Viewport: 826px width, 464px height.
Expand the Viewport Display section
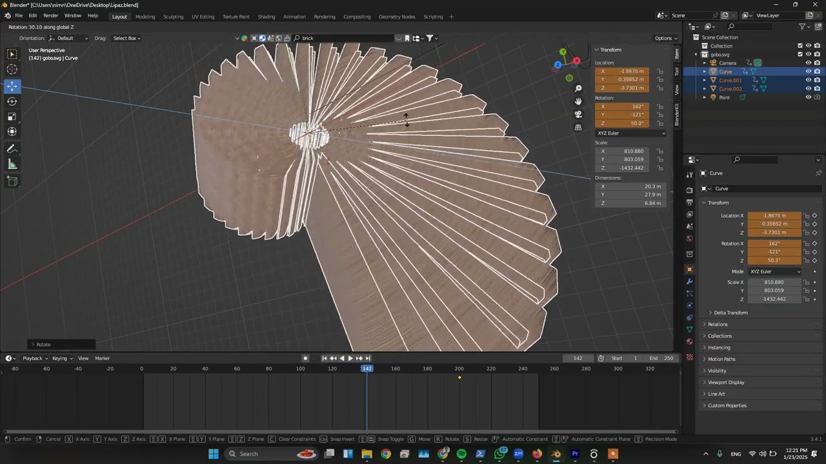pyautogui.click(x=726, y=382)
